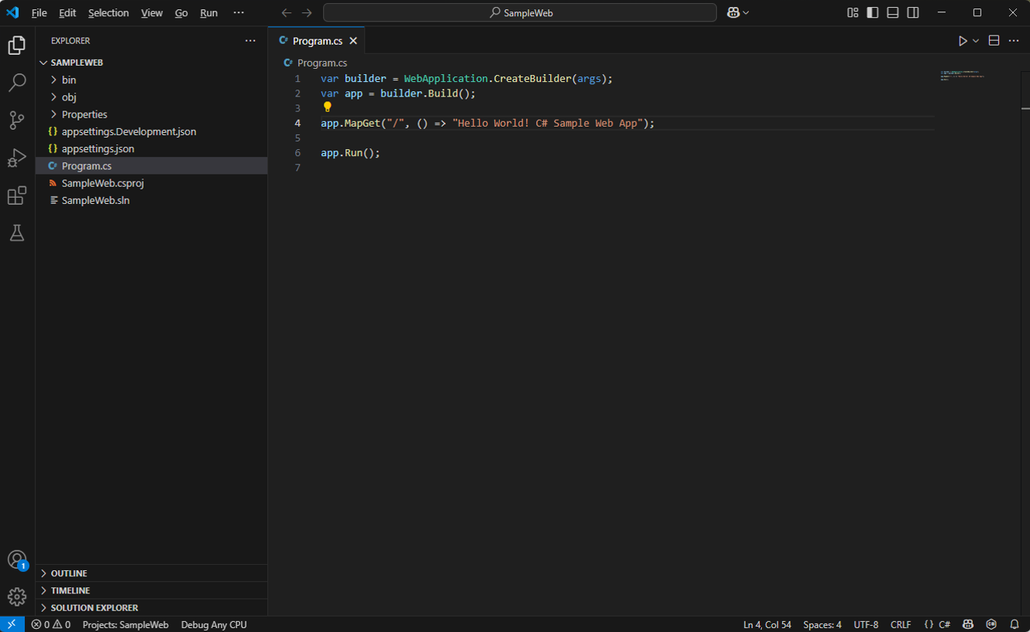1030x632 pixels.
Task: Click the CRLF line ending indicator
Action: coord(900,624)
